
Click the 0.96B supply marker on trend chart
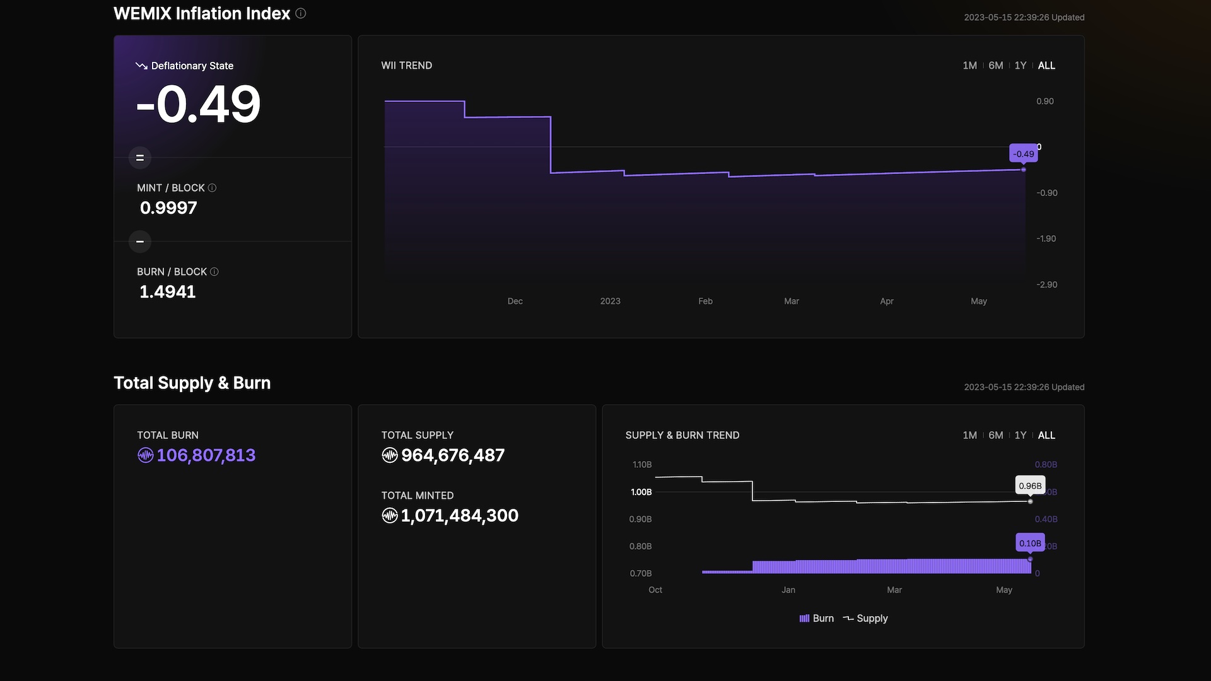[1031, 501]
